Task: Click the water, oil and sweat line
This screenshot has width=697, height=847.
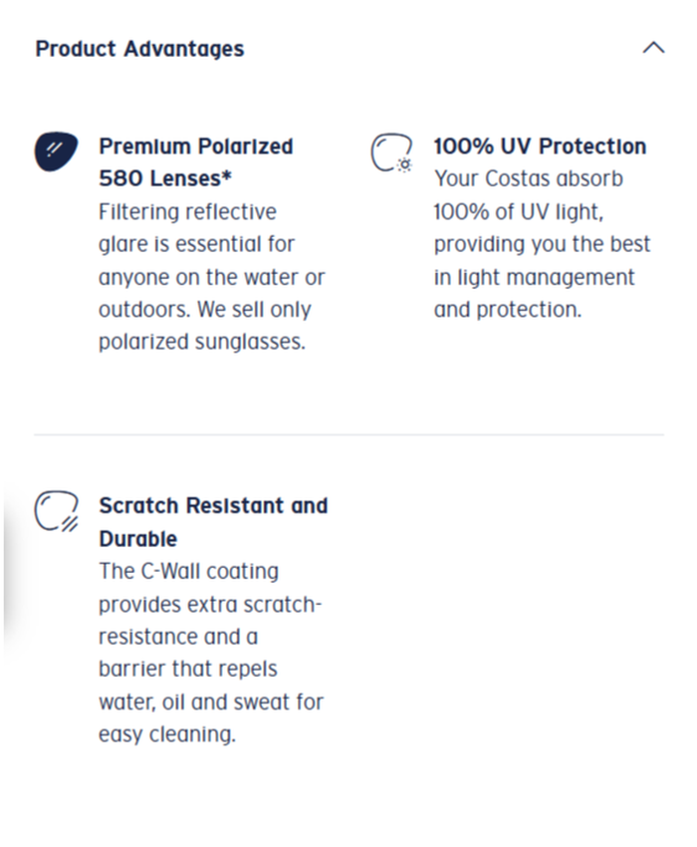Action: pyautogui.click(x=210, y=703)
